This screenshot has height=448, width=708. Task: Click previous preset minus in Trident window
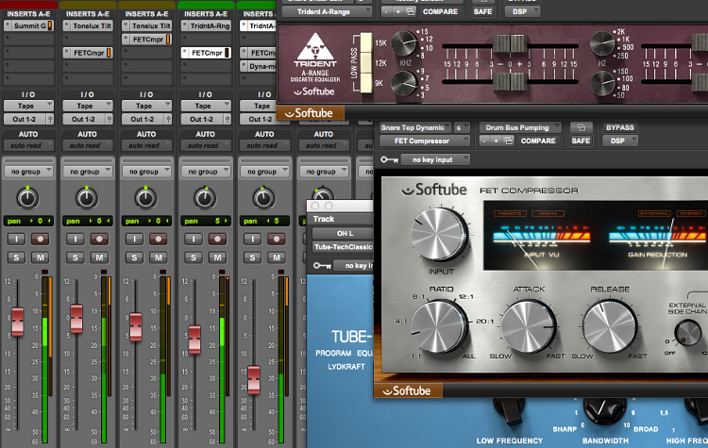(386, 11)
